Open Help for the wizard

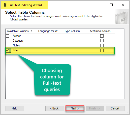(15, 108)
